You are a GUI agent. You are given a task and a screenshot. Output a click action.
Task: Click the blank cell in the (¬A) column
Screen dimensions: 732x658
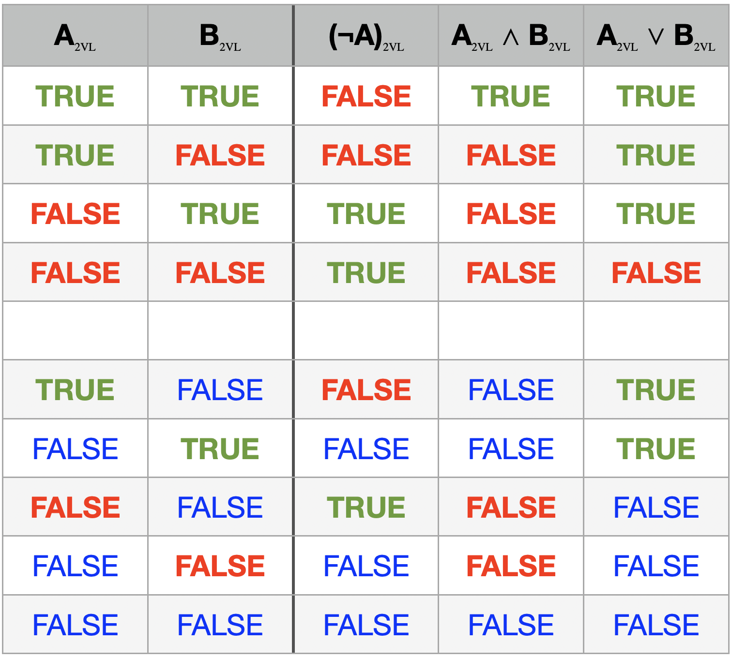click(x=366, y=331)
